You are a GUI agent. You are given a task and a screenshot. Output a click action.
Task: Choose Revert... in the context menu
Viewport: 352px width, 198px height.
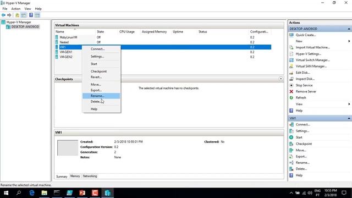point(101,77)
